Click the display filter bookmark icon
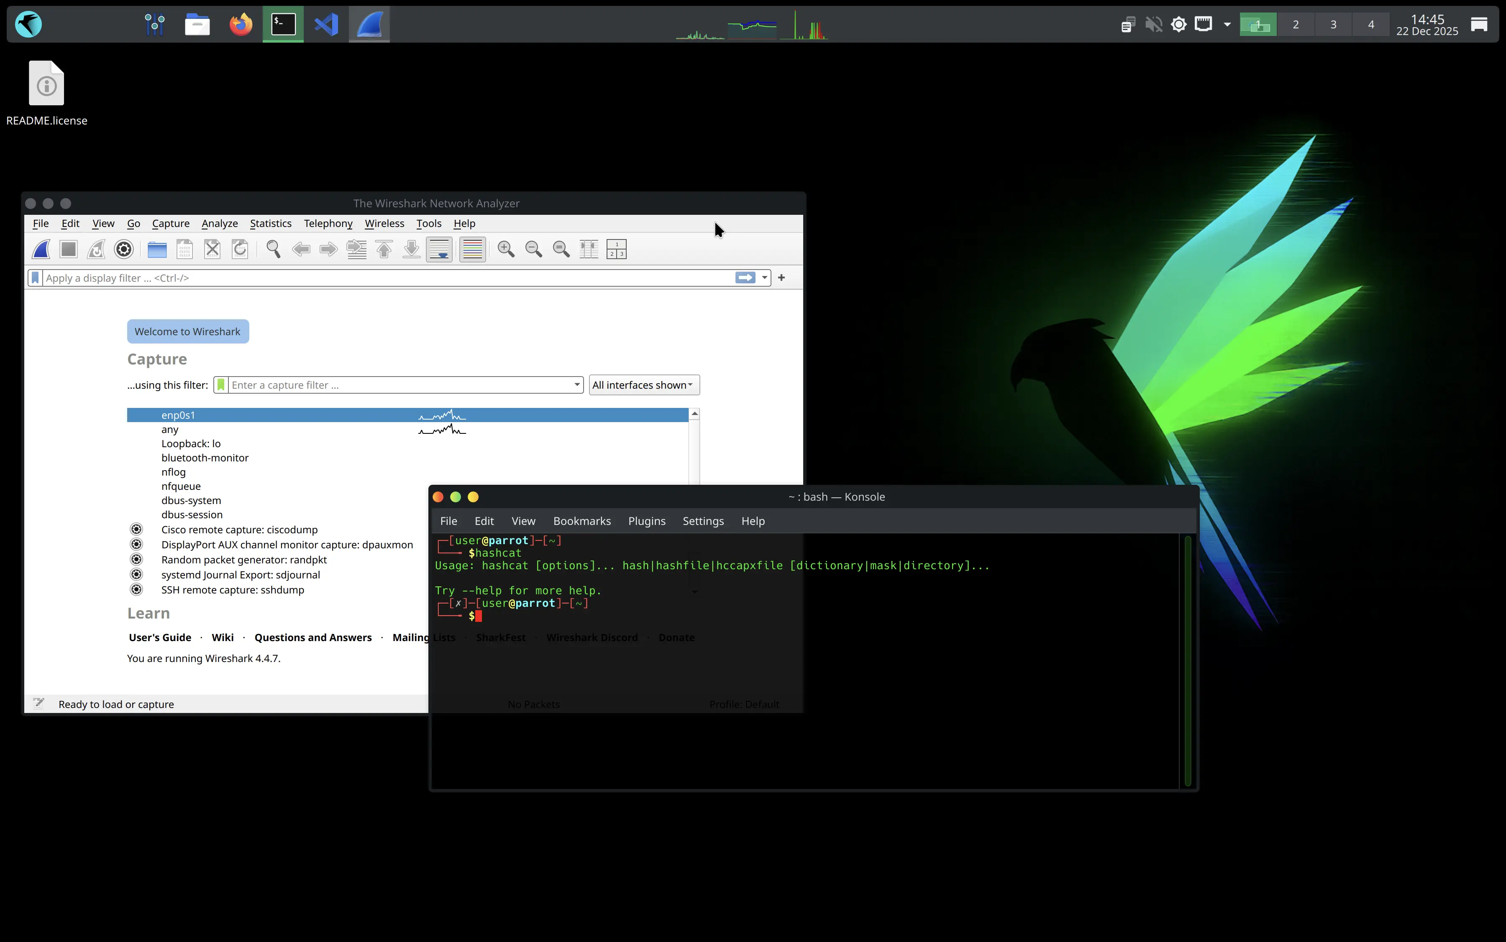 tap(36, 278)
